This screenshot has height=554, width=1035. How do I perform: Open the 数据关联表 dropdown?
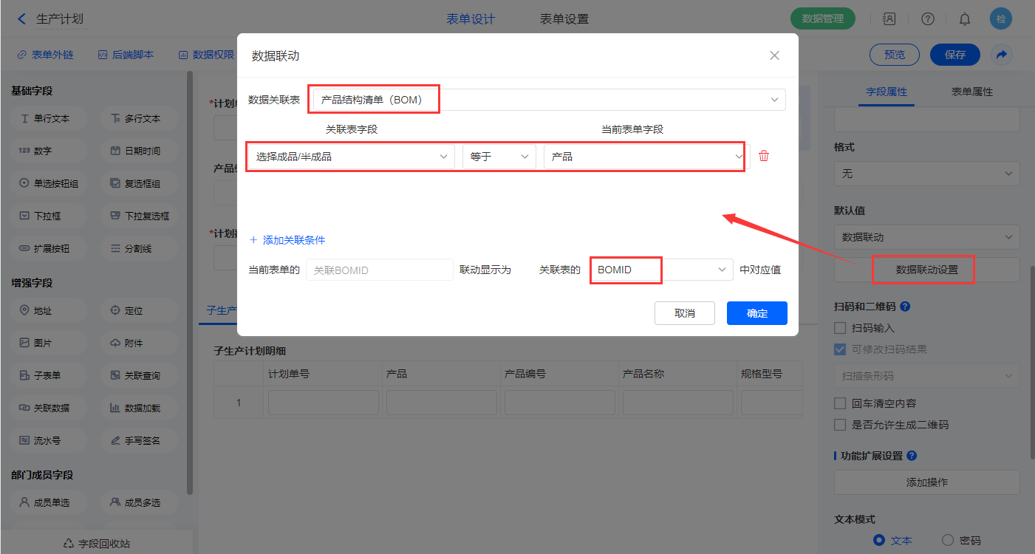pyautogui.click(x=548, y=100)
